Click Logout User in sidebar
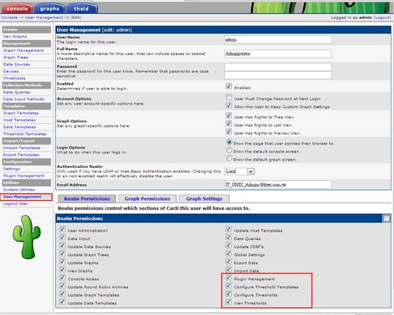The height and width of the screenshot is (315, 394). (x=16, y=203)
